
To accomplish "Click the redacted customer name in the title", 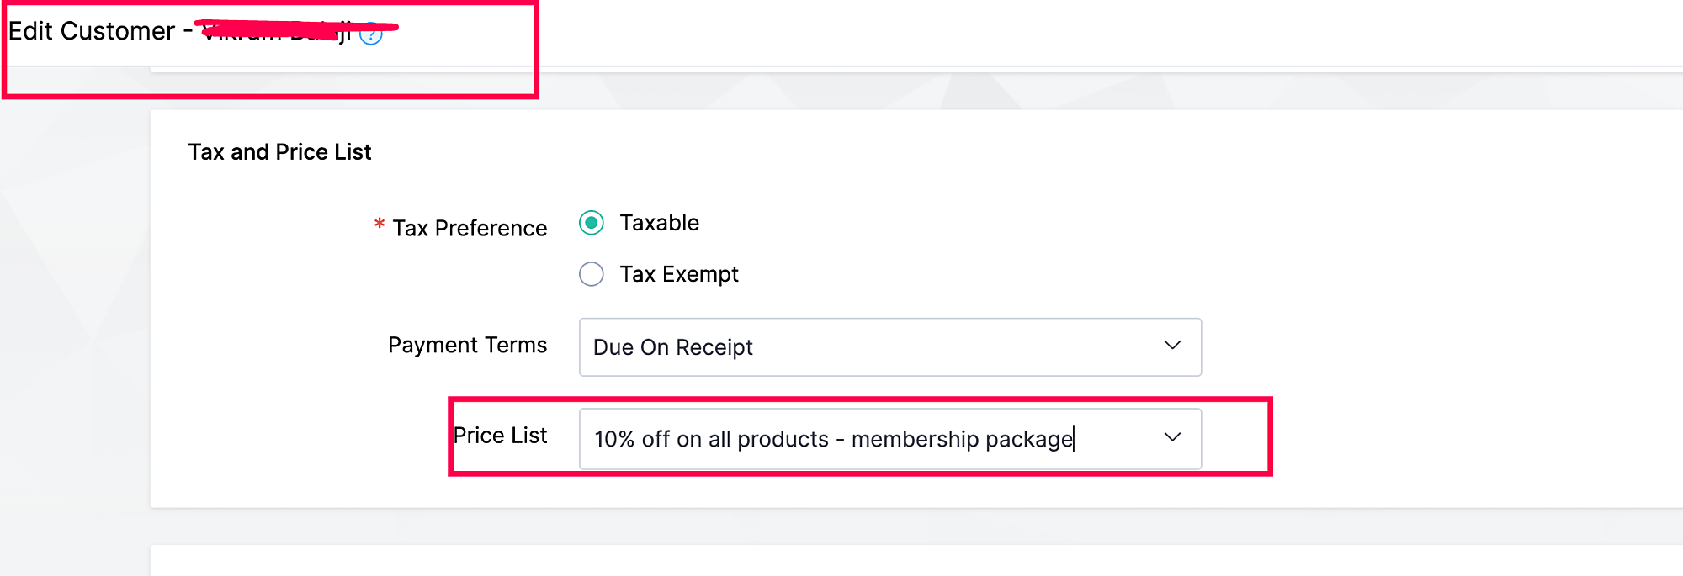I will pyautogui.click(x=278, y=32).
